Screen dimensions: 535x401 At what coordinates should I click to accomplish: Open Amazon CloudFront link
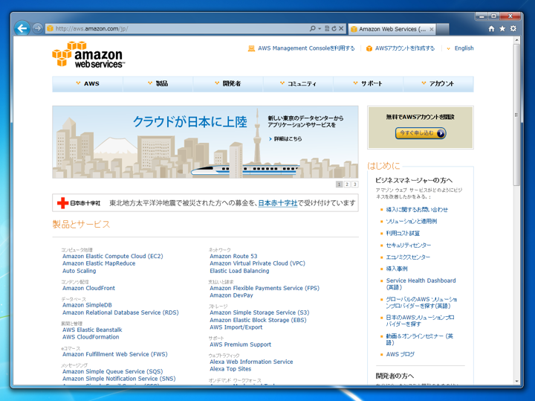88,288
